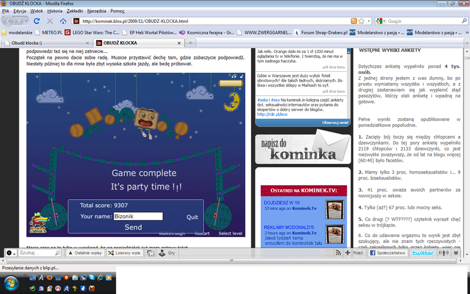Screen dimensions: 470x294
Task: Open the METEO.PL bookmark
Action: (x=49, y=32)
